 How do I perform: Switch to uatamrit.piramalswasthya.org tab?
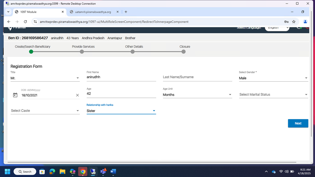94,12
